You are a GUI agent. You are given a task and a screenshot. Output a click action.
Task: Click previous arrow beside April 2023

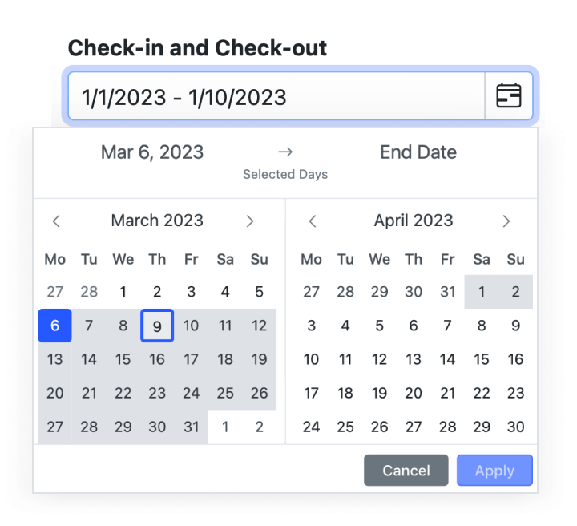coord(313,221)
